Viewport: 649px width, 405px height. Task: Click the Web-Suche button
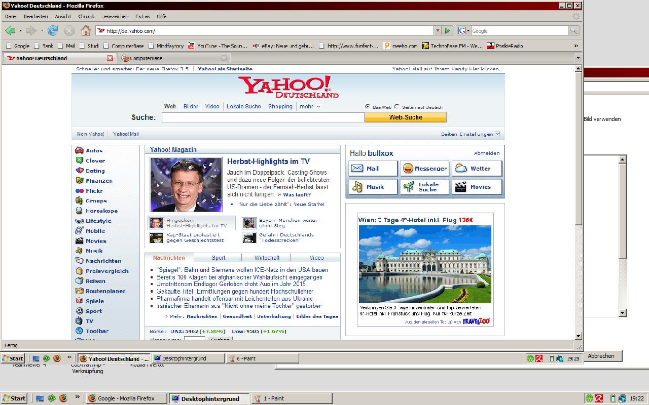point(406,117)
